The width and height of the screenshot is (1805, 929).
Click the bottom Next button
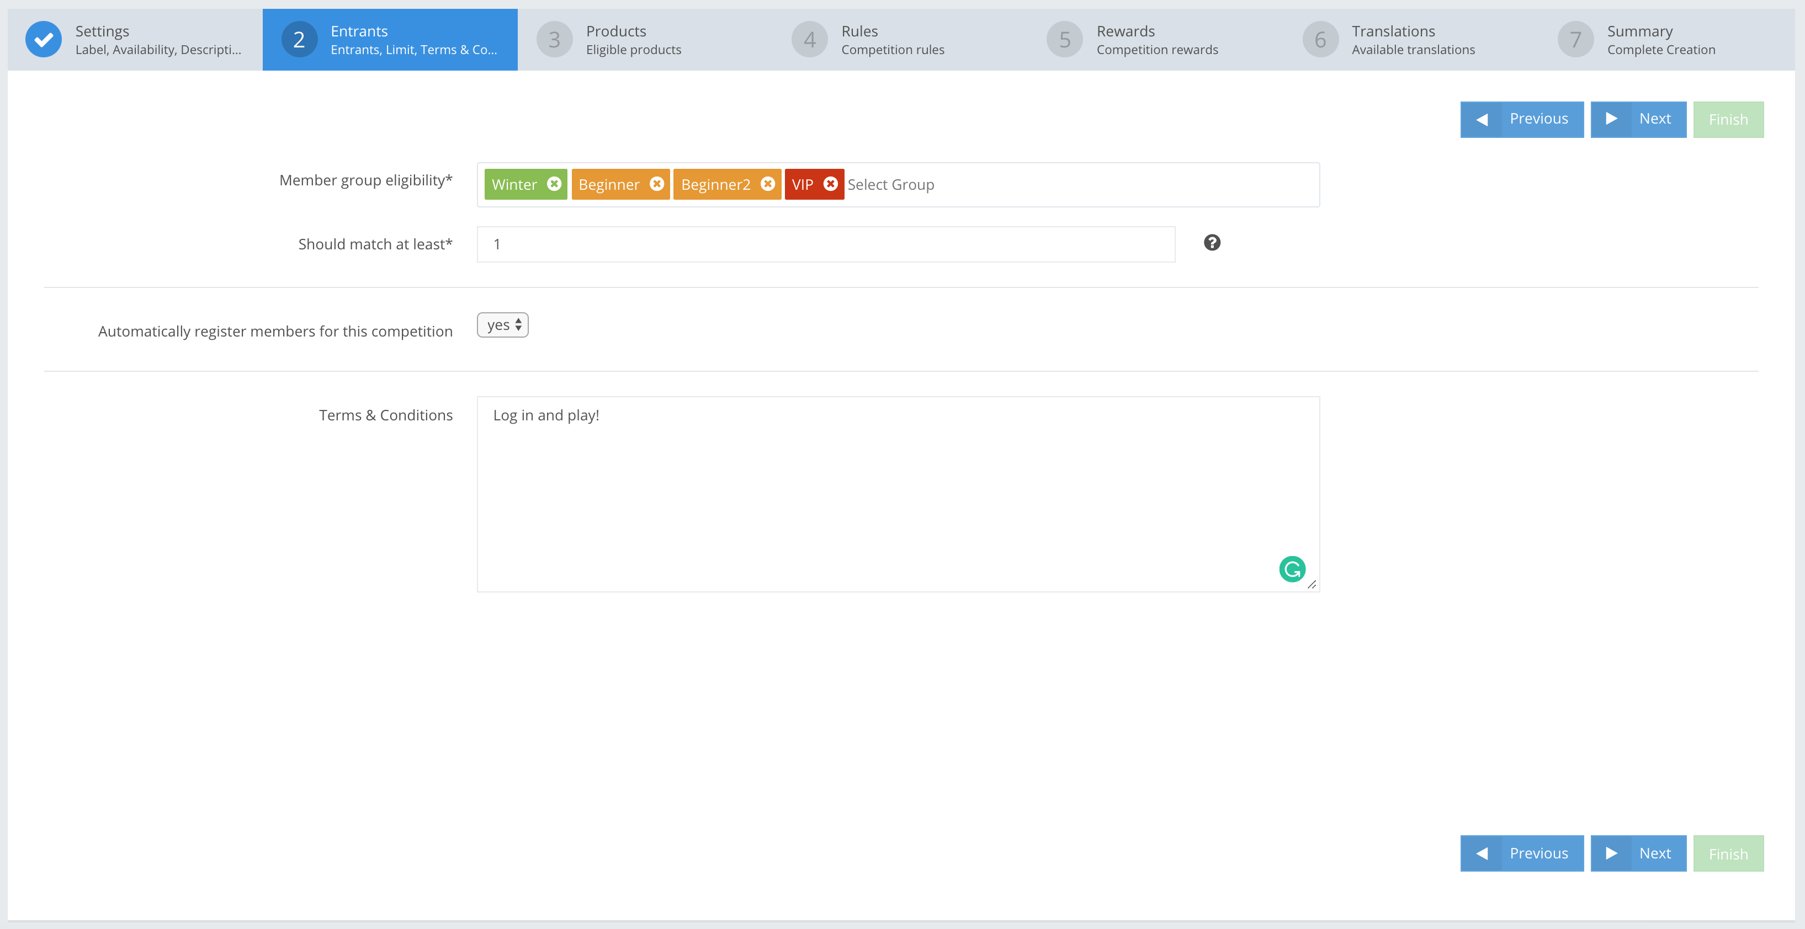pos(1638,853)
